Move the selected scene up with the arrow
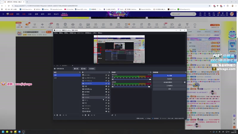 [x=63, y=115]
